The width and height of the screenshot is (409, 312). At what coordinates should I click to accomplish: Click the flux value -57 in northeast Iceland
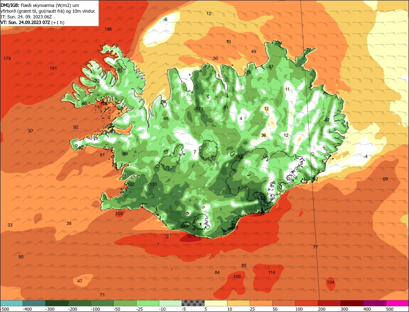270,67
